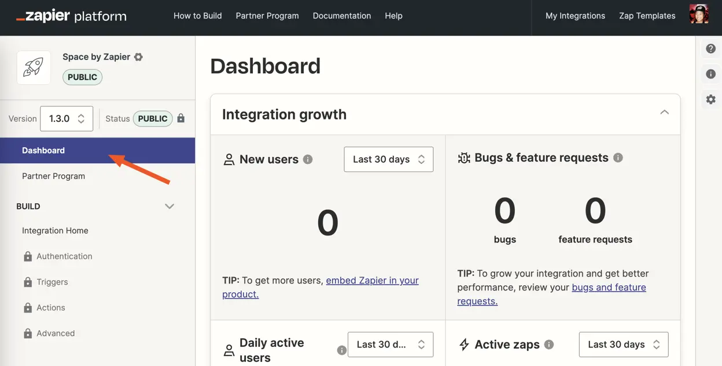Click the Space by Zapier title text
Image resolution: width=722 pixels, height=366 pixels.
96,57
